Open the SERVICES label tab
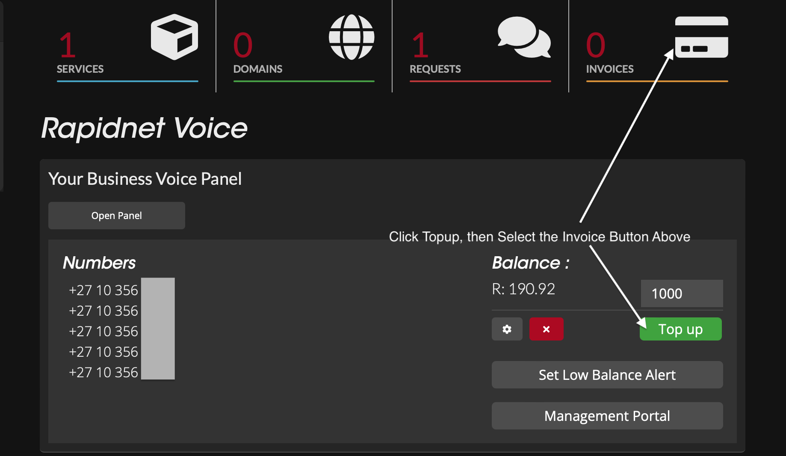This screenshot has height=456, width=786. point(80,69)
